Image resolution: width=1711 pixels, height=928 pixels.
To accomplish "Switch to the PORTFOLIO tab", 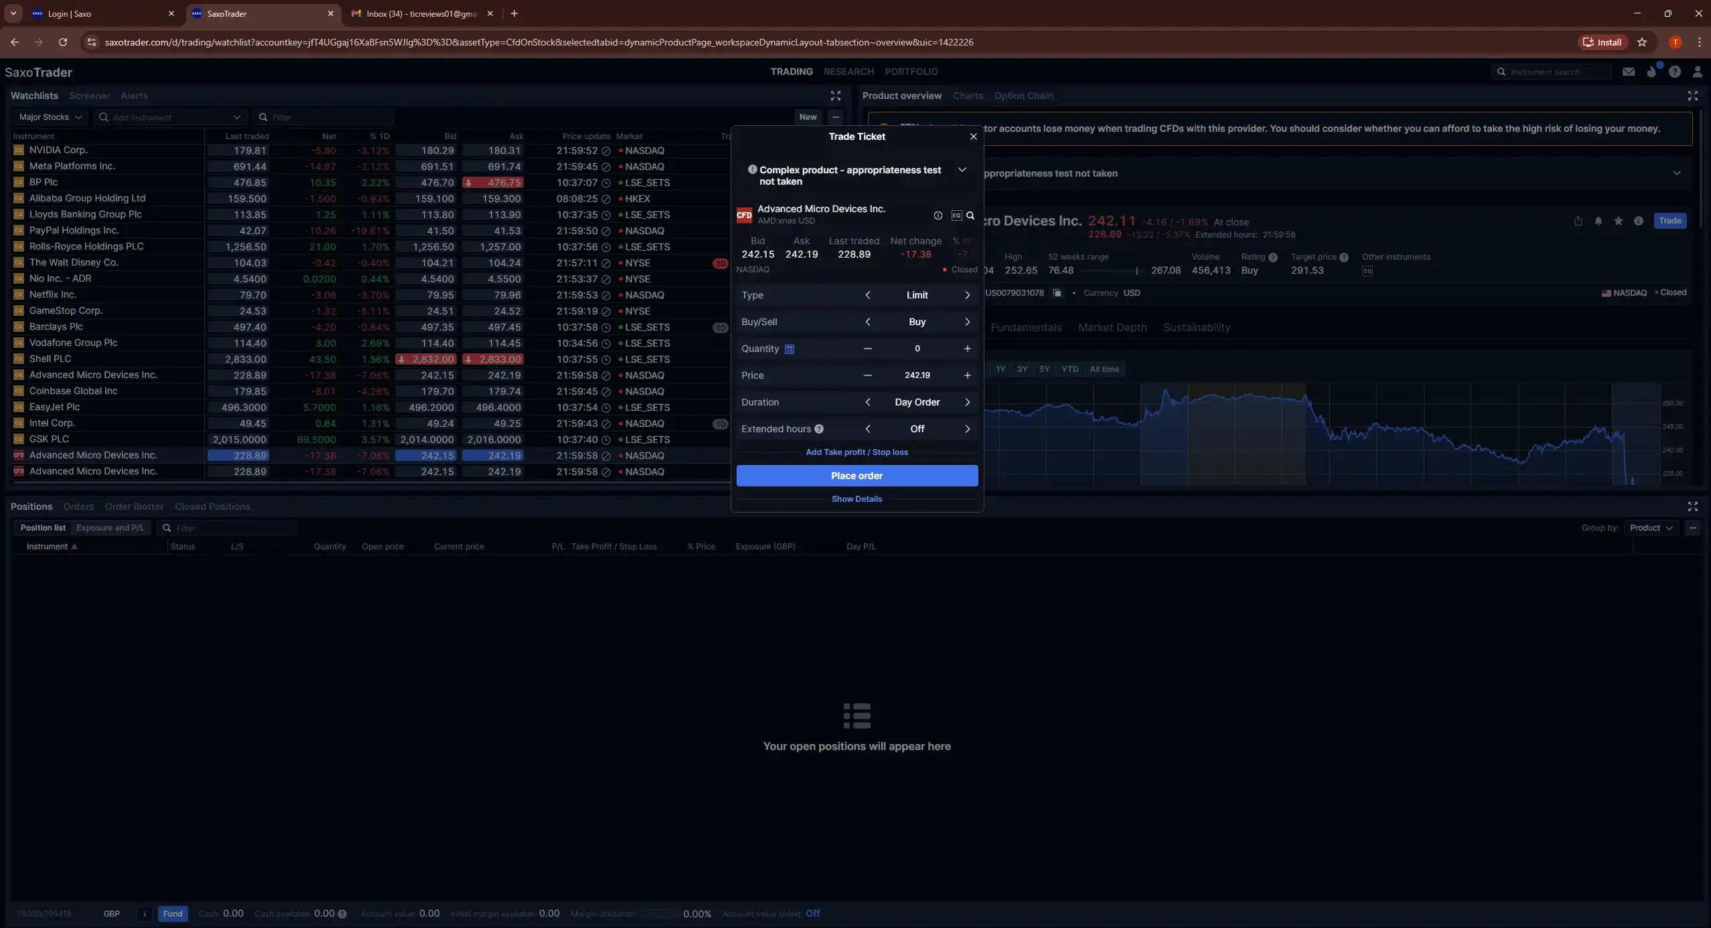I will point(911,72).
